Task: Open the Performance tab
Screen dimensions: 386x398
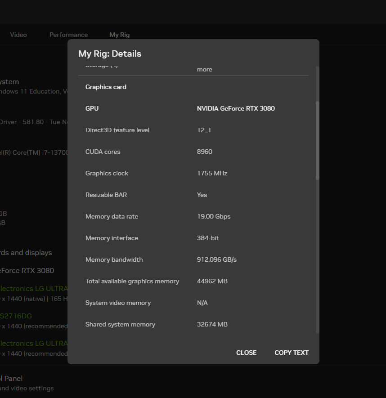Action: (68, 35)
